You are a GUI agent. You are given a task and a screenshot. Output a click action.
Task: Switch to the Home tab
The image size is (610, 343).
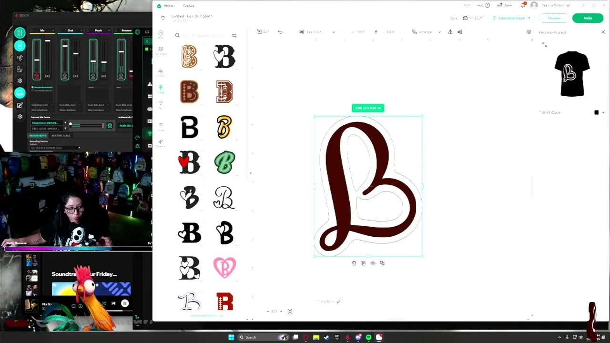pyautogui.click(x=168, y=6)
